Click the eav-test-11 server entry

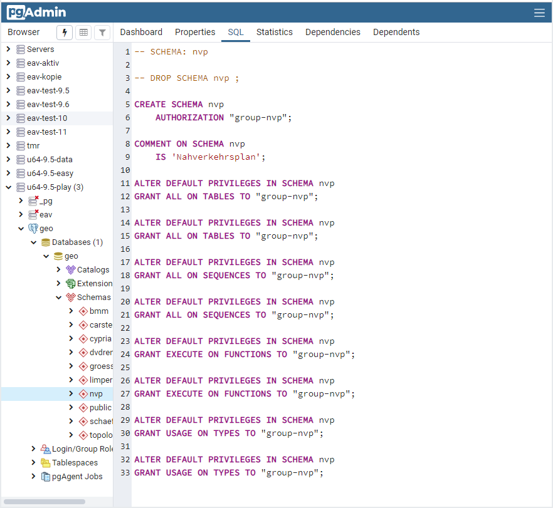pyautogui.click(x=48, y=132)
